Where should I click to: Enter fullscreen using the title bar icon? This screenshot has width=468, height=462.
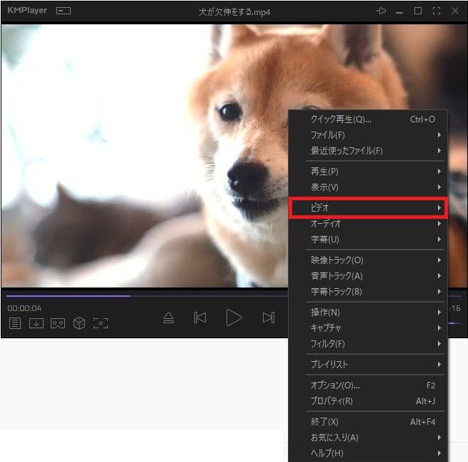pos(437,11)
